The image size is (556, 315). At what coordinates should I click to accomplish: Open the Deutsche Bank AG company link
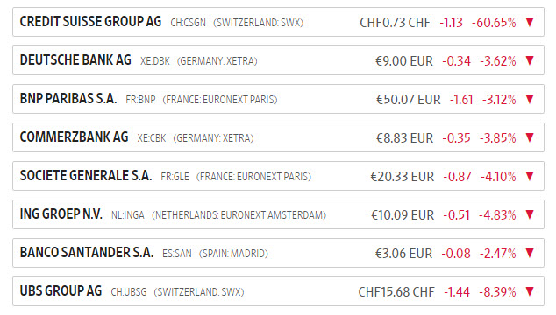[x=75, y=60]
